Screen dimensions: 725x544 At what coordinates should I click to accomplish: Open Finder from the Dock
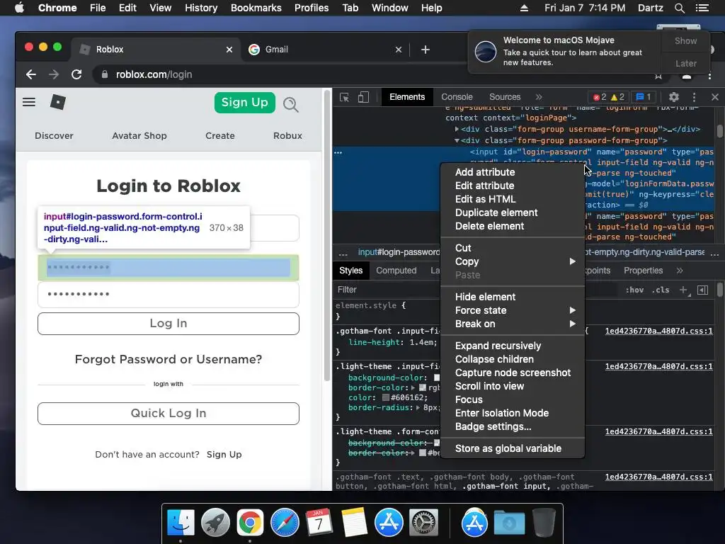click(x=181, y=523)
